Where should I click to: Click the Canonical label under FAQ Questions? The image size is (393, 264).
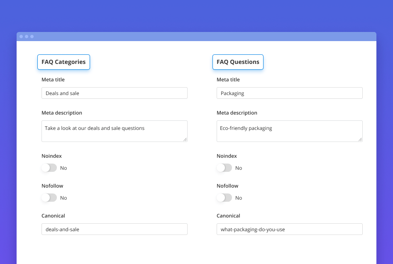(x=228, y=216)
